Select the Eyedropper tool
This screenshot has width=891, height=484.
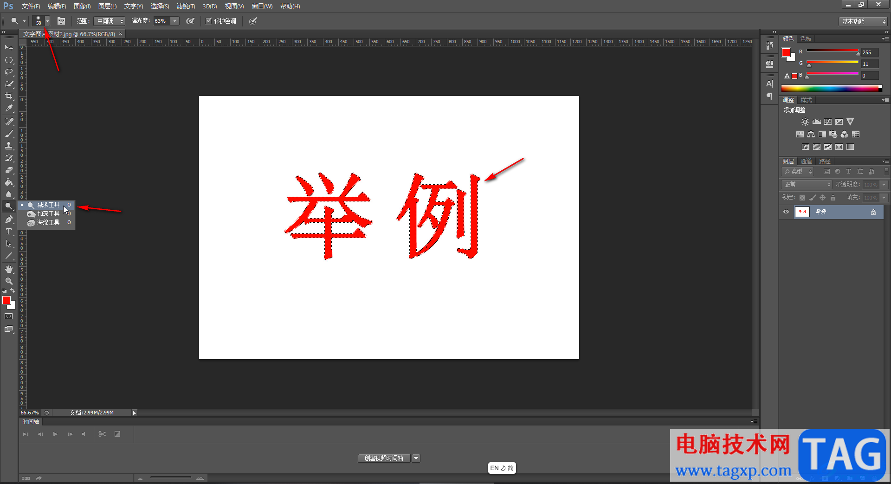click(x=9, y=109)
